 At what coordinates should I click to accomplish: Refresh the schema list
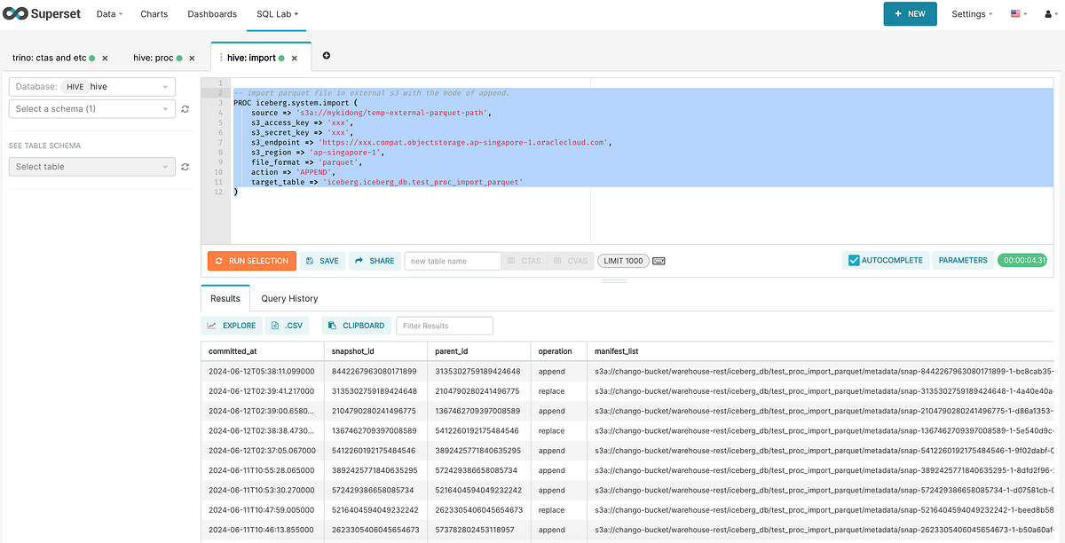(185, 110)
